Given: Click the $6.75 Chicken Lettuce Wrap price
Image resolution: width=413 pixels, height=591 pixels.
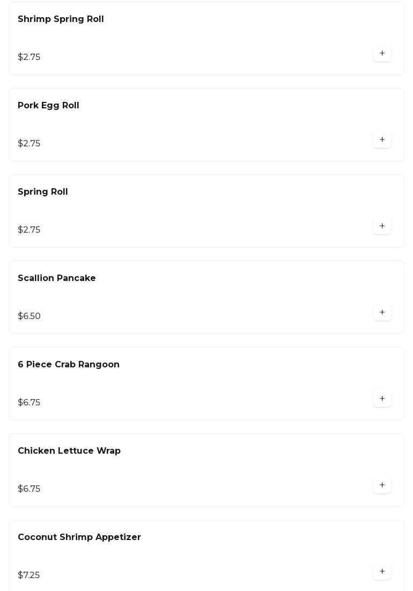Looking at the screenshot, I should [x=29, y=489].
